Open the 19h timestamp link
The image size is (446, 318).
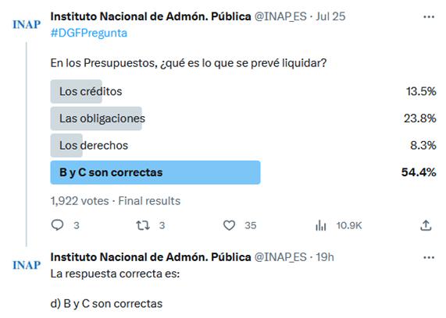[325, 257]
